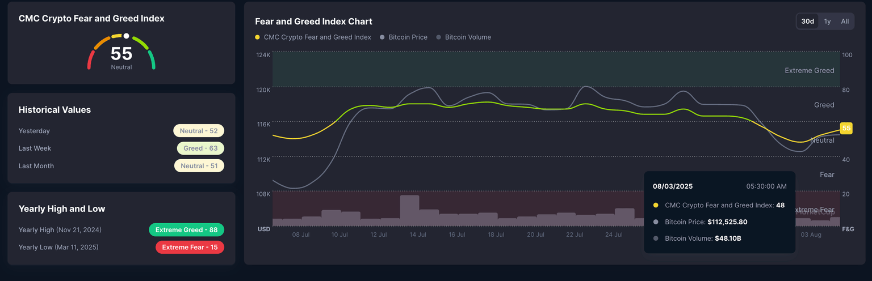Viewport: 872px width, 281px height.
Task: Switch chart to All time range
Action: point(845,22)
